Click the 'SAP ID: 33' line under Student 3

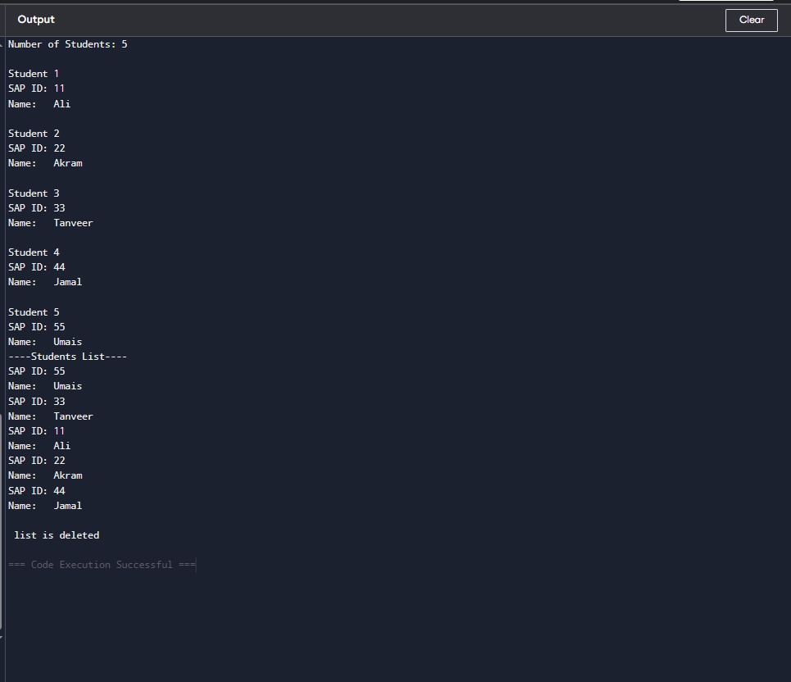[36, 208]
